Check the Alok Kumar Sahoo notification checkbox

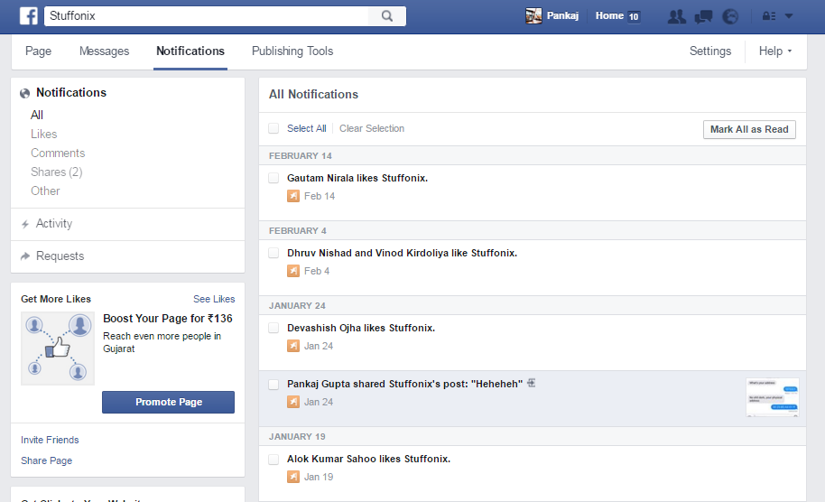click(273, 460)
